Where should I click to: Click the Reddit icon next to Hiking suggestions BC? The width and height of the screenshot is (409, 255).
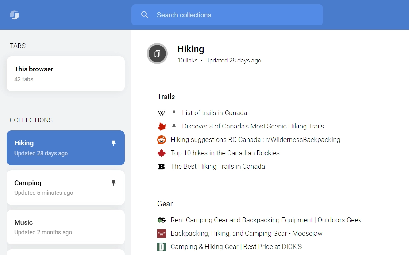pos(161,140)
